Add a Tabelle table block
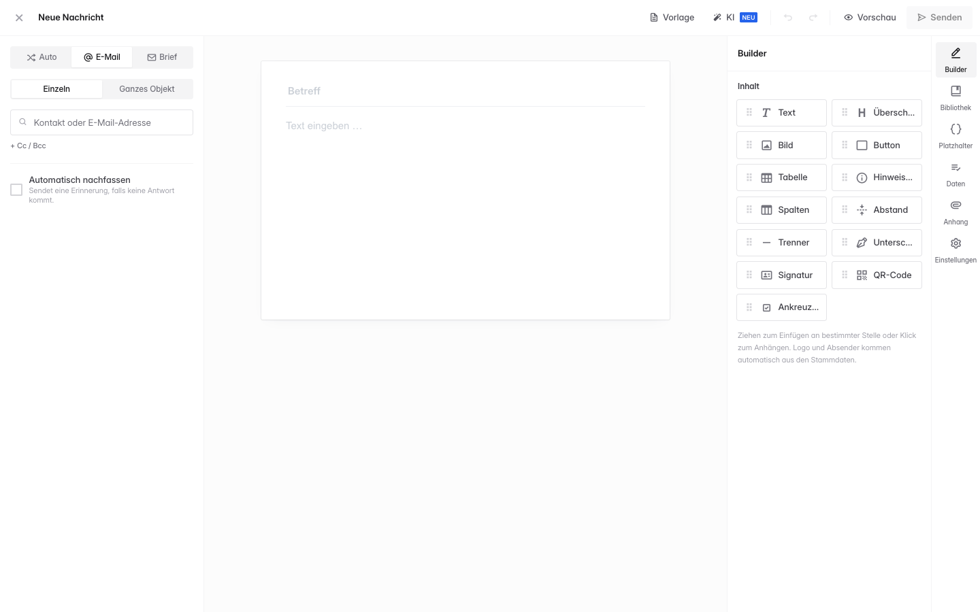Viewport: 980px width, 612px height. (x=781, y=177)
